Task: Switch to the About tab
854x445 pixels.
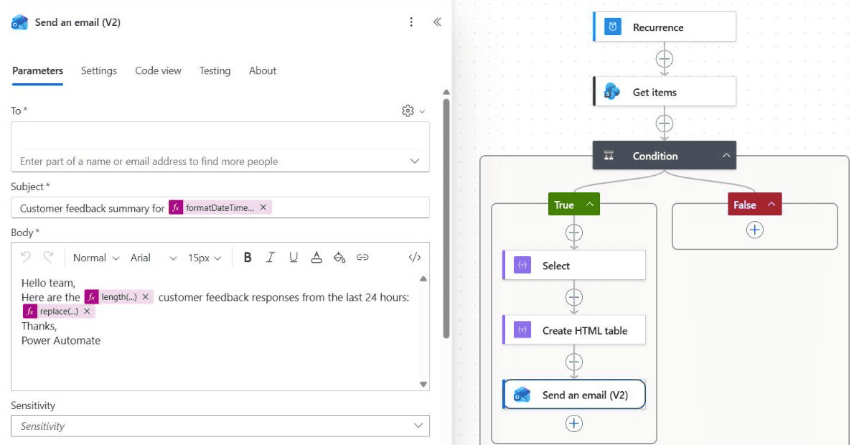Action: (x=263, y=71)
